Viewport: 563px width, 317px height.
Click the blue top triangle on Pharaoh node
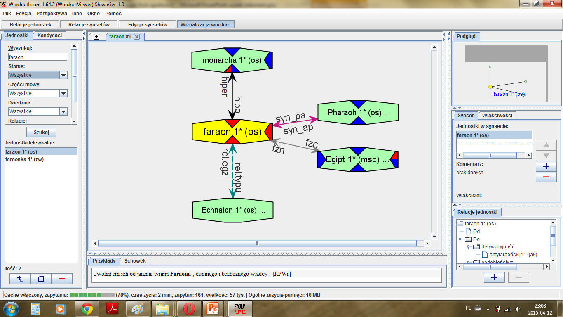358,104
